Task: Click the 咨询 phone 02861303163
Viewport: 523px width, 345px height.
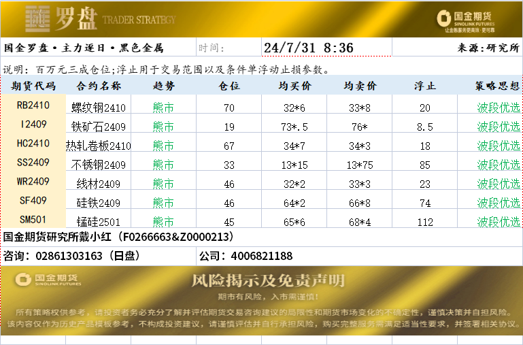Action: (71, 256)
